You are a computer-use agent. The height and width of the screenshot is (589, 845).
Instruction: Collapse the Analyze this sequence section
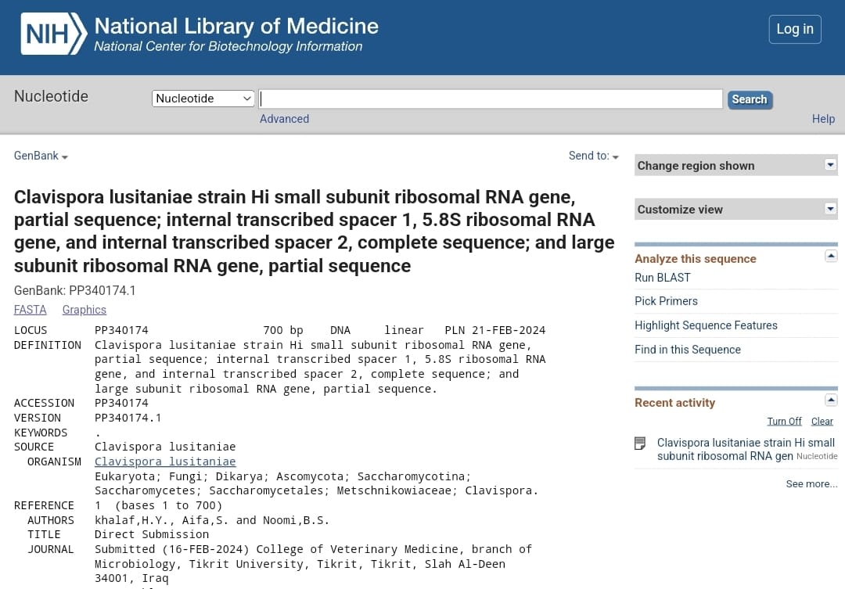coord(831,257)
